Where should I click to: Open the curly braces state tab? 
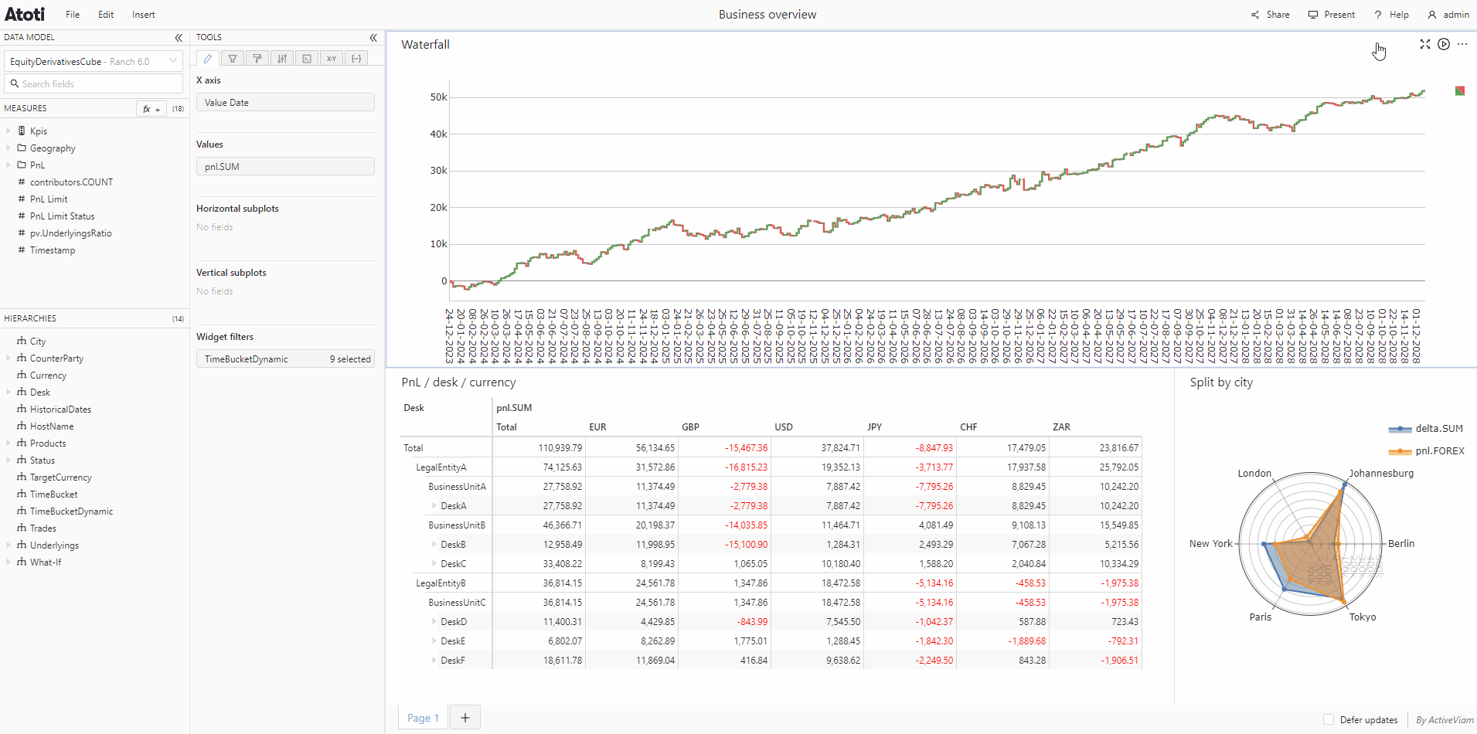tap(356, 59)
